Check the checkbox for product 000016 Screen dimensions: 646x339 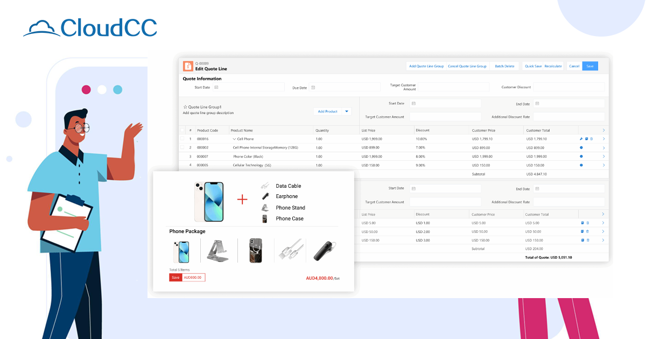182,139
